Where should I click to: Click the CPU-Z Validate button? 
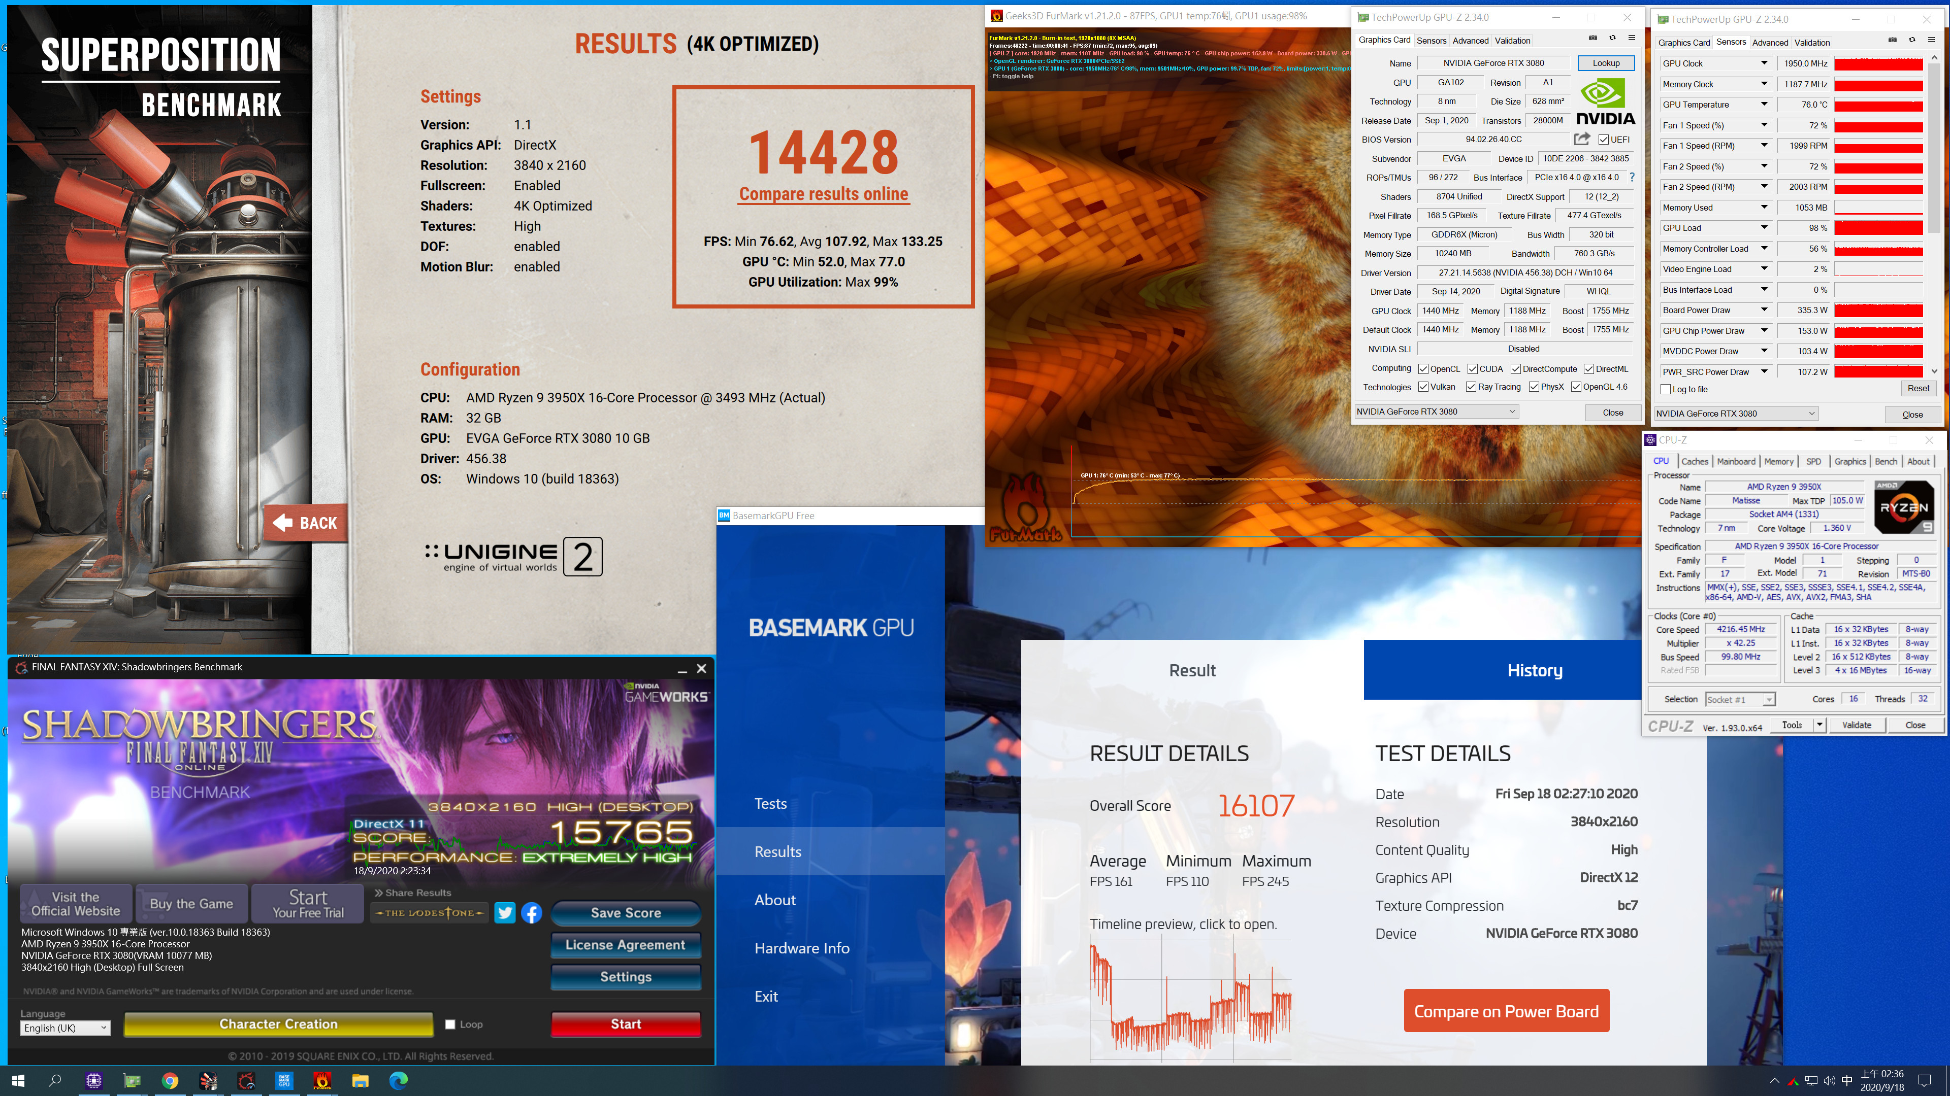pos(1856,725)
